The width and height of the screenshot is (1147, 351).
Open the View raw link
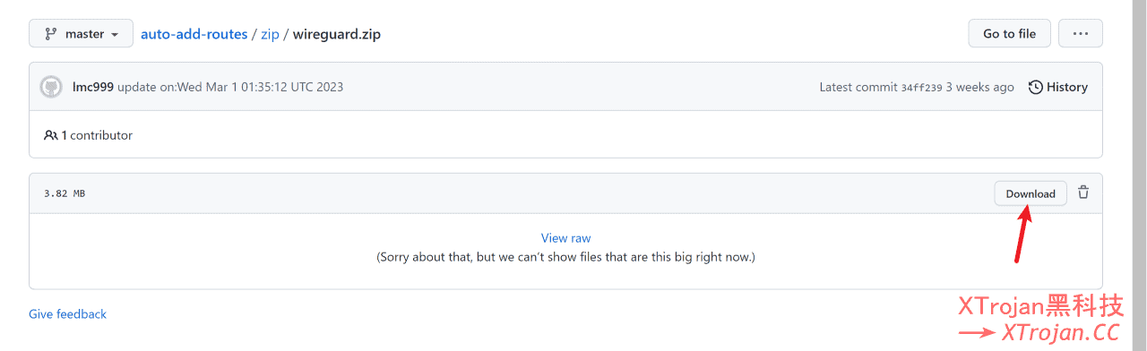click(x=565, y=238)
